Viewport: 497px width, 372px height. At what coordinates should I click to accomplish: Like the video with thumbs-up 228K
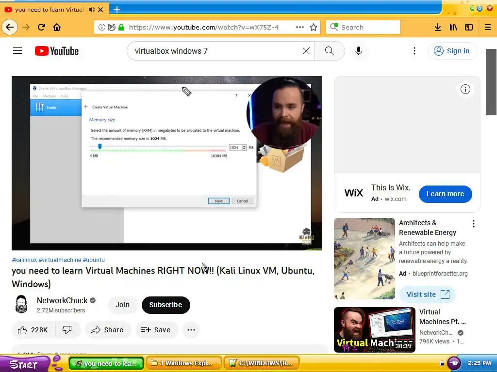(33, 330)
